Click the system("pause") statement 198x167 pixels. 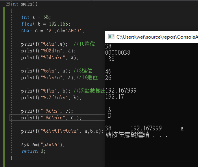tap(43, 145)
